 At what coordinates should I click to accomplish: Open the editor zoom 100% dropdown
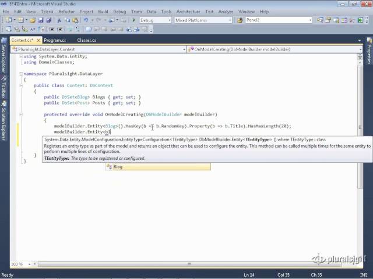tap(29, 264)
